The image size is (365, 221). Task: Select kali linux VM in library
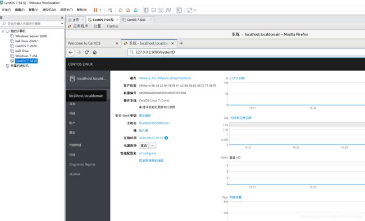tap(22, 50)
